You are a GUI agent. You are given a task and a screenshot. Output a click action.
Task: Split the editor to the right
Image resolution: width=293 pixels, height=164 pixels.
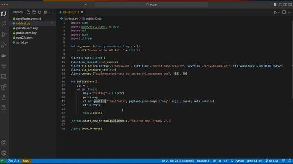(x=284, y=12)
